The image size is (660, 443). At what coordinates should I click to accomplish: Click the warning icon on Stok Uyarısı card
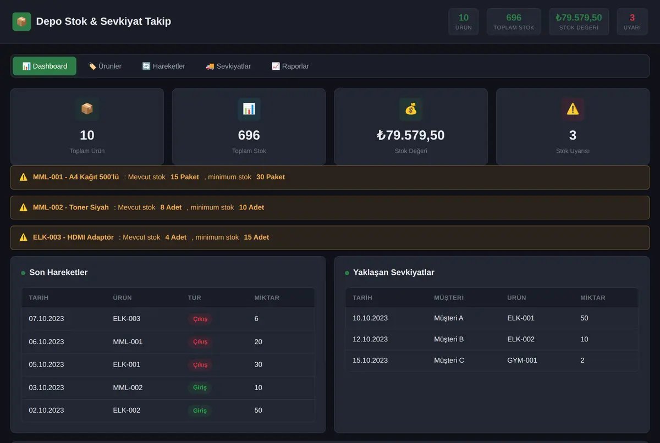click(573, 109)
